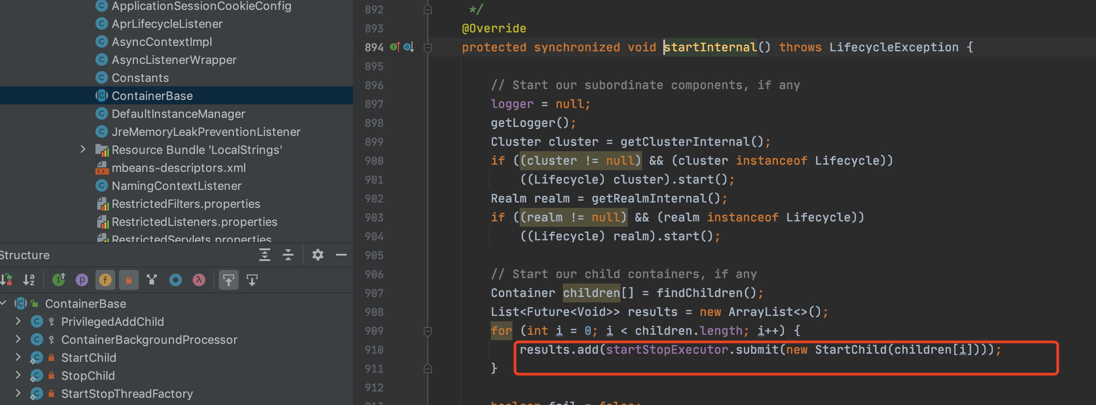This screenshot has height=405, width=1096.
Task: Toggle Show Fields filter
Action: pyautogui.click(x=105, y=280)
